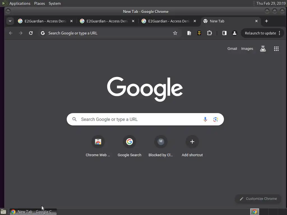This screenshot has width=287, height=215.
Task: Open the Images link
Action: (247, 49)
